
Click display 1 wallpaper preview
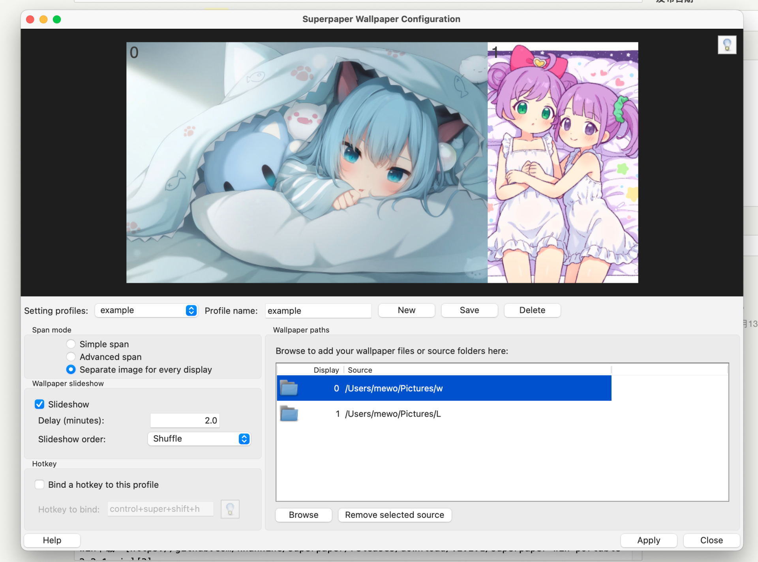(x=563, y=162)
